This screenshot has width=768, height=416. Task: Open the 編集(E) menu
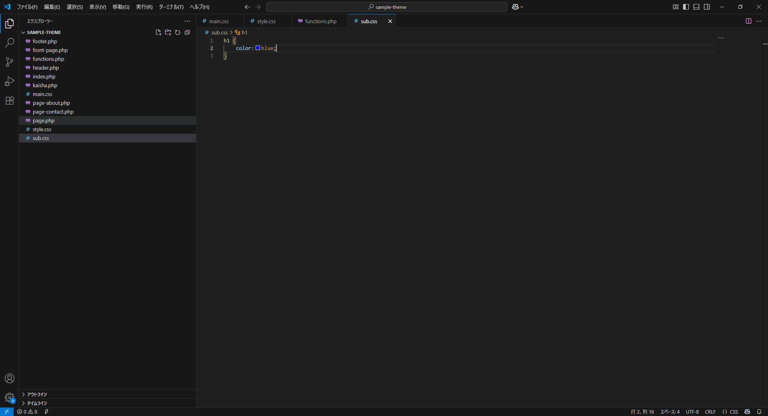[x=52, y=7]
